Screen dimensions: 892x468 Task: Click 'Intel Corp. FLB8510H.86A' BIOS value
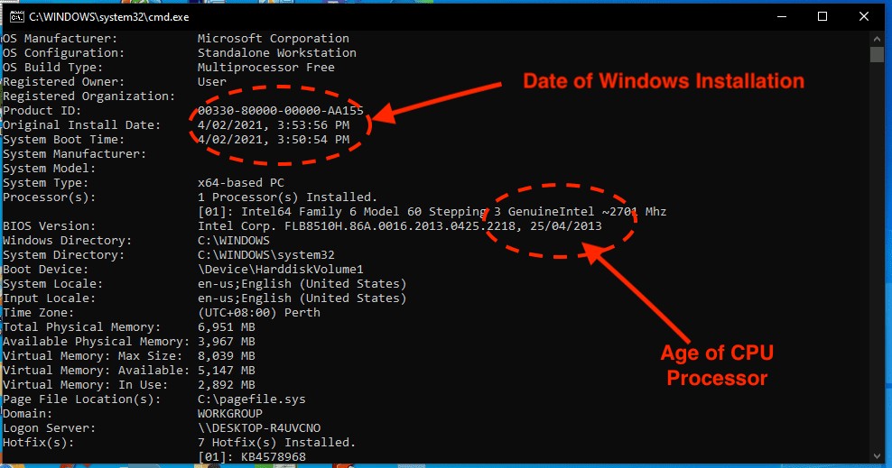[399, 226]
